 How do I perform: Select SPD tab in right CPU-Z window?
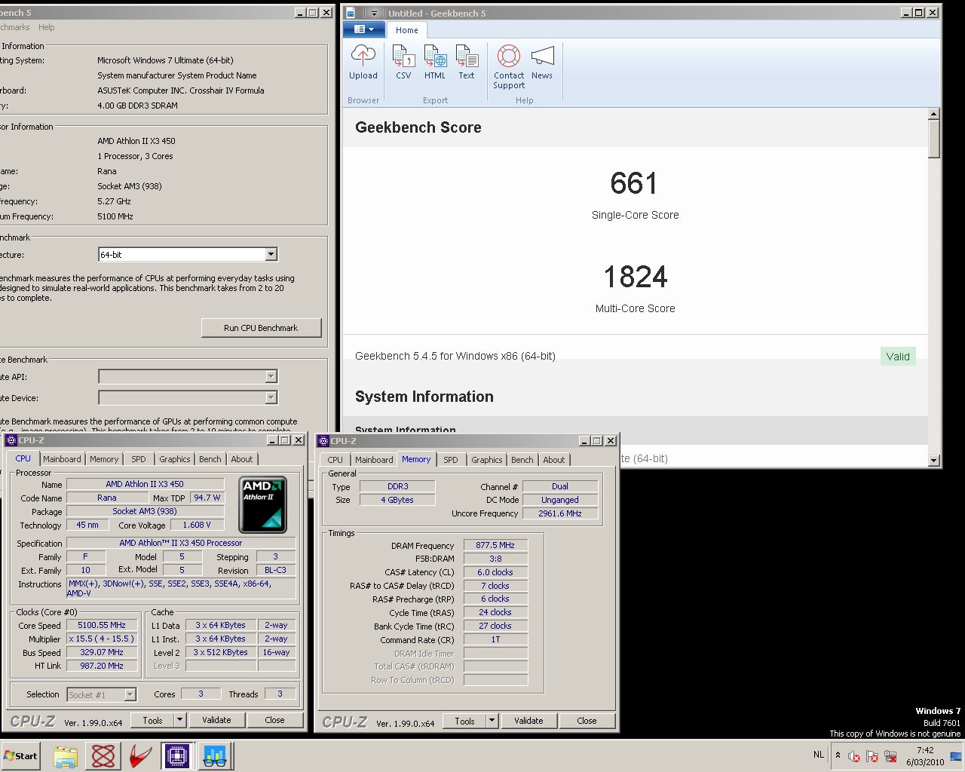pyautogui.click(x=451, y=460)
